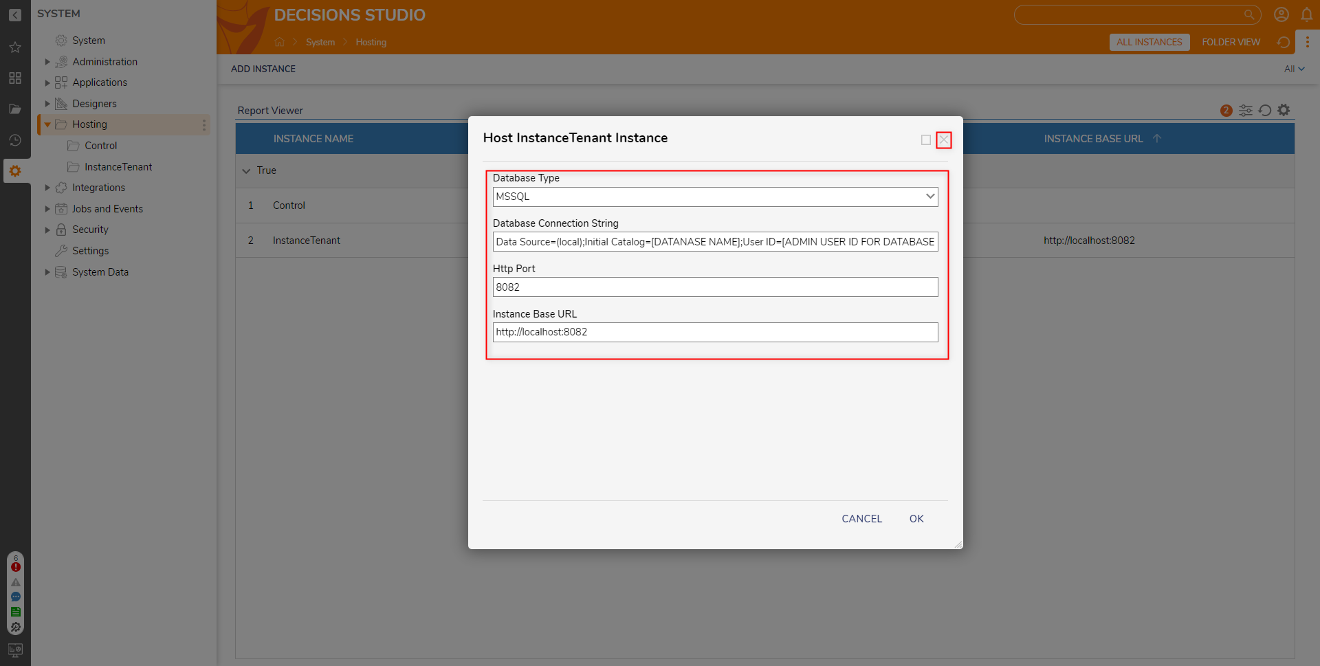1320x666 pixels.
Task: Click CANCEL in the dialog
Action: coord(861,519)
